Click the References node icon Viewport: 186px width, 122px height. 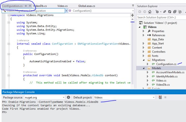(x=149, y=35)
